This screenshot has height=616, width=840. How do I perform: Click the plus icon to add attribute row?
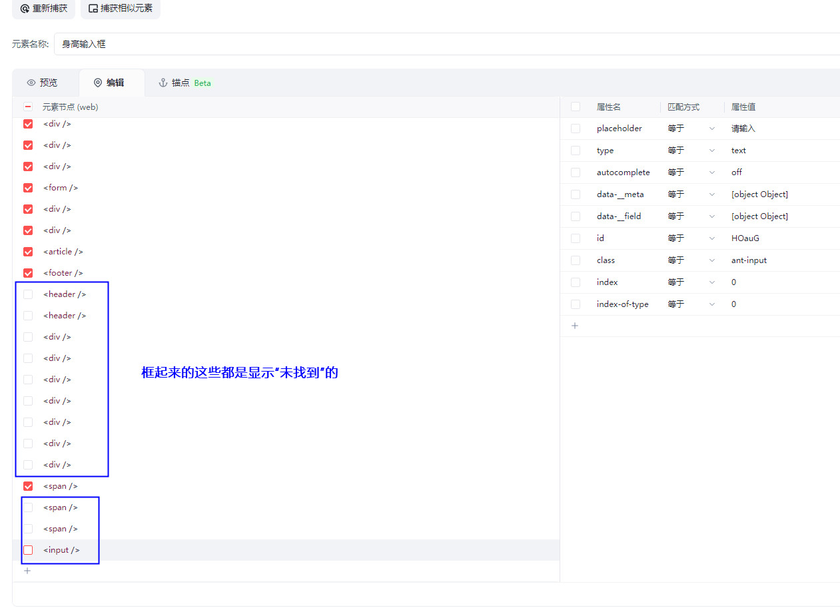tap(575, 326)
